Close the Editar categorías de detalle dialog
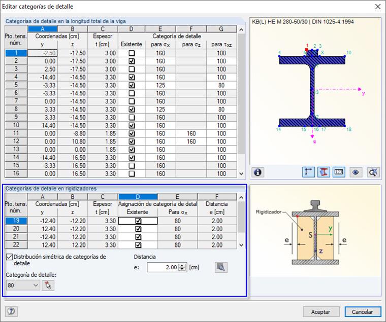 click(x=378, y=7)
